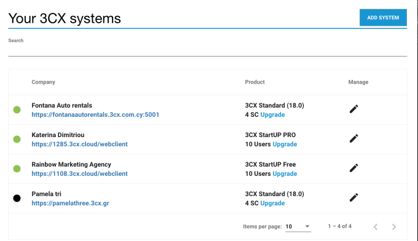Click Upgrade for Rainbow Marketing Agency
Viewport: 418px width, 241px height.
pyautogui.click(x=285, y=174)
